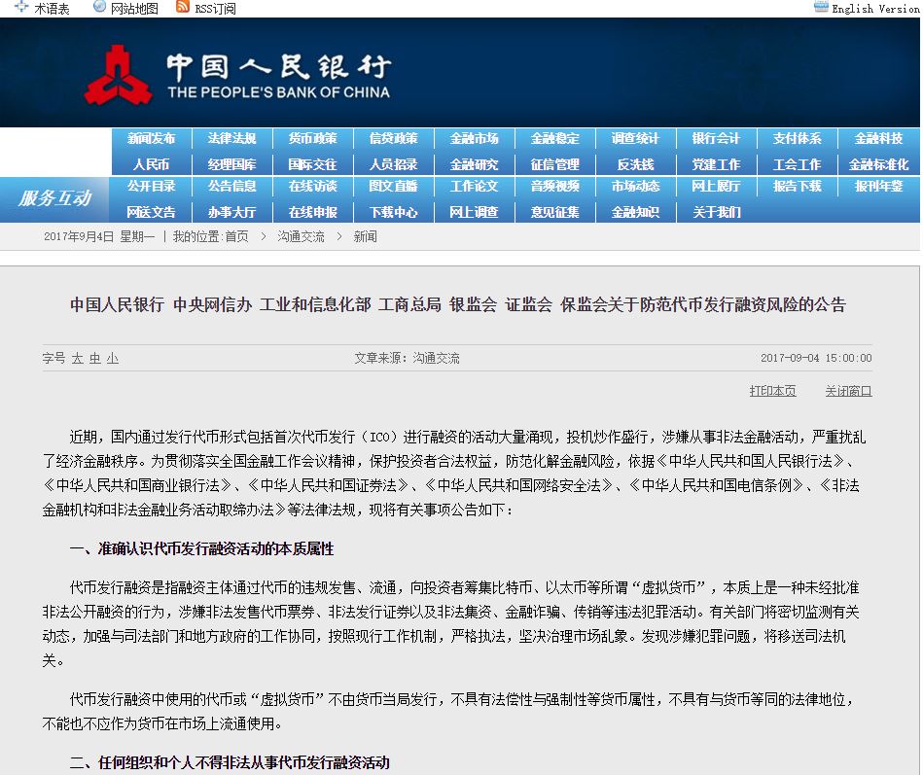Open the 金融稳定 menu

(x=554, y=138)
